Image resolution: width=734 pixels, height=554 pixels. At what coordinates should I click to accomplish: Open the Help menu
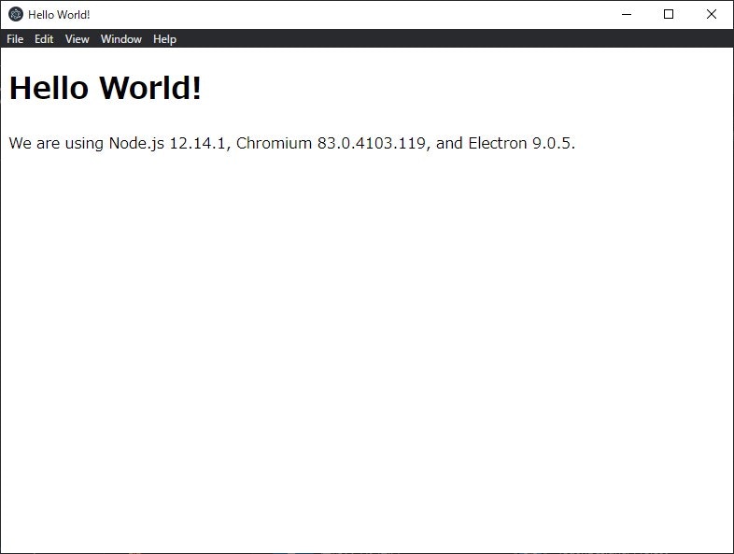click(164, 39)
